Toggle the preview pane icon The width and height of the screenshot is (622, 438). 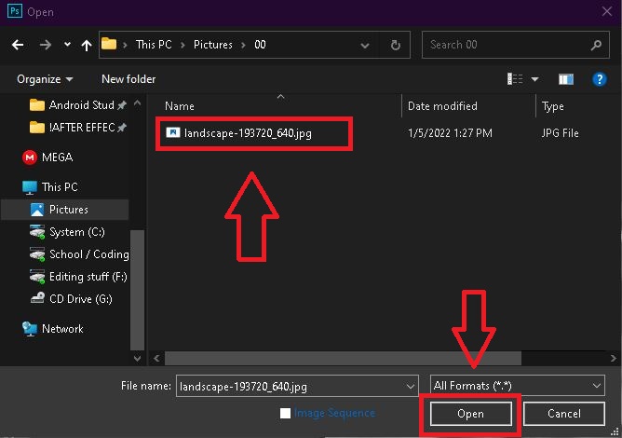tap(564, 79)
